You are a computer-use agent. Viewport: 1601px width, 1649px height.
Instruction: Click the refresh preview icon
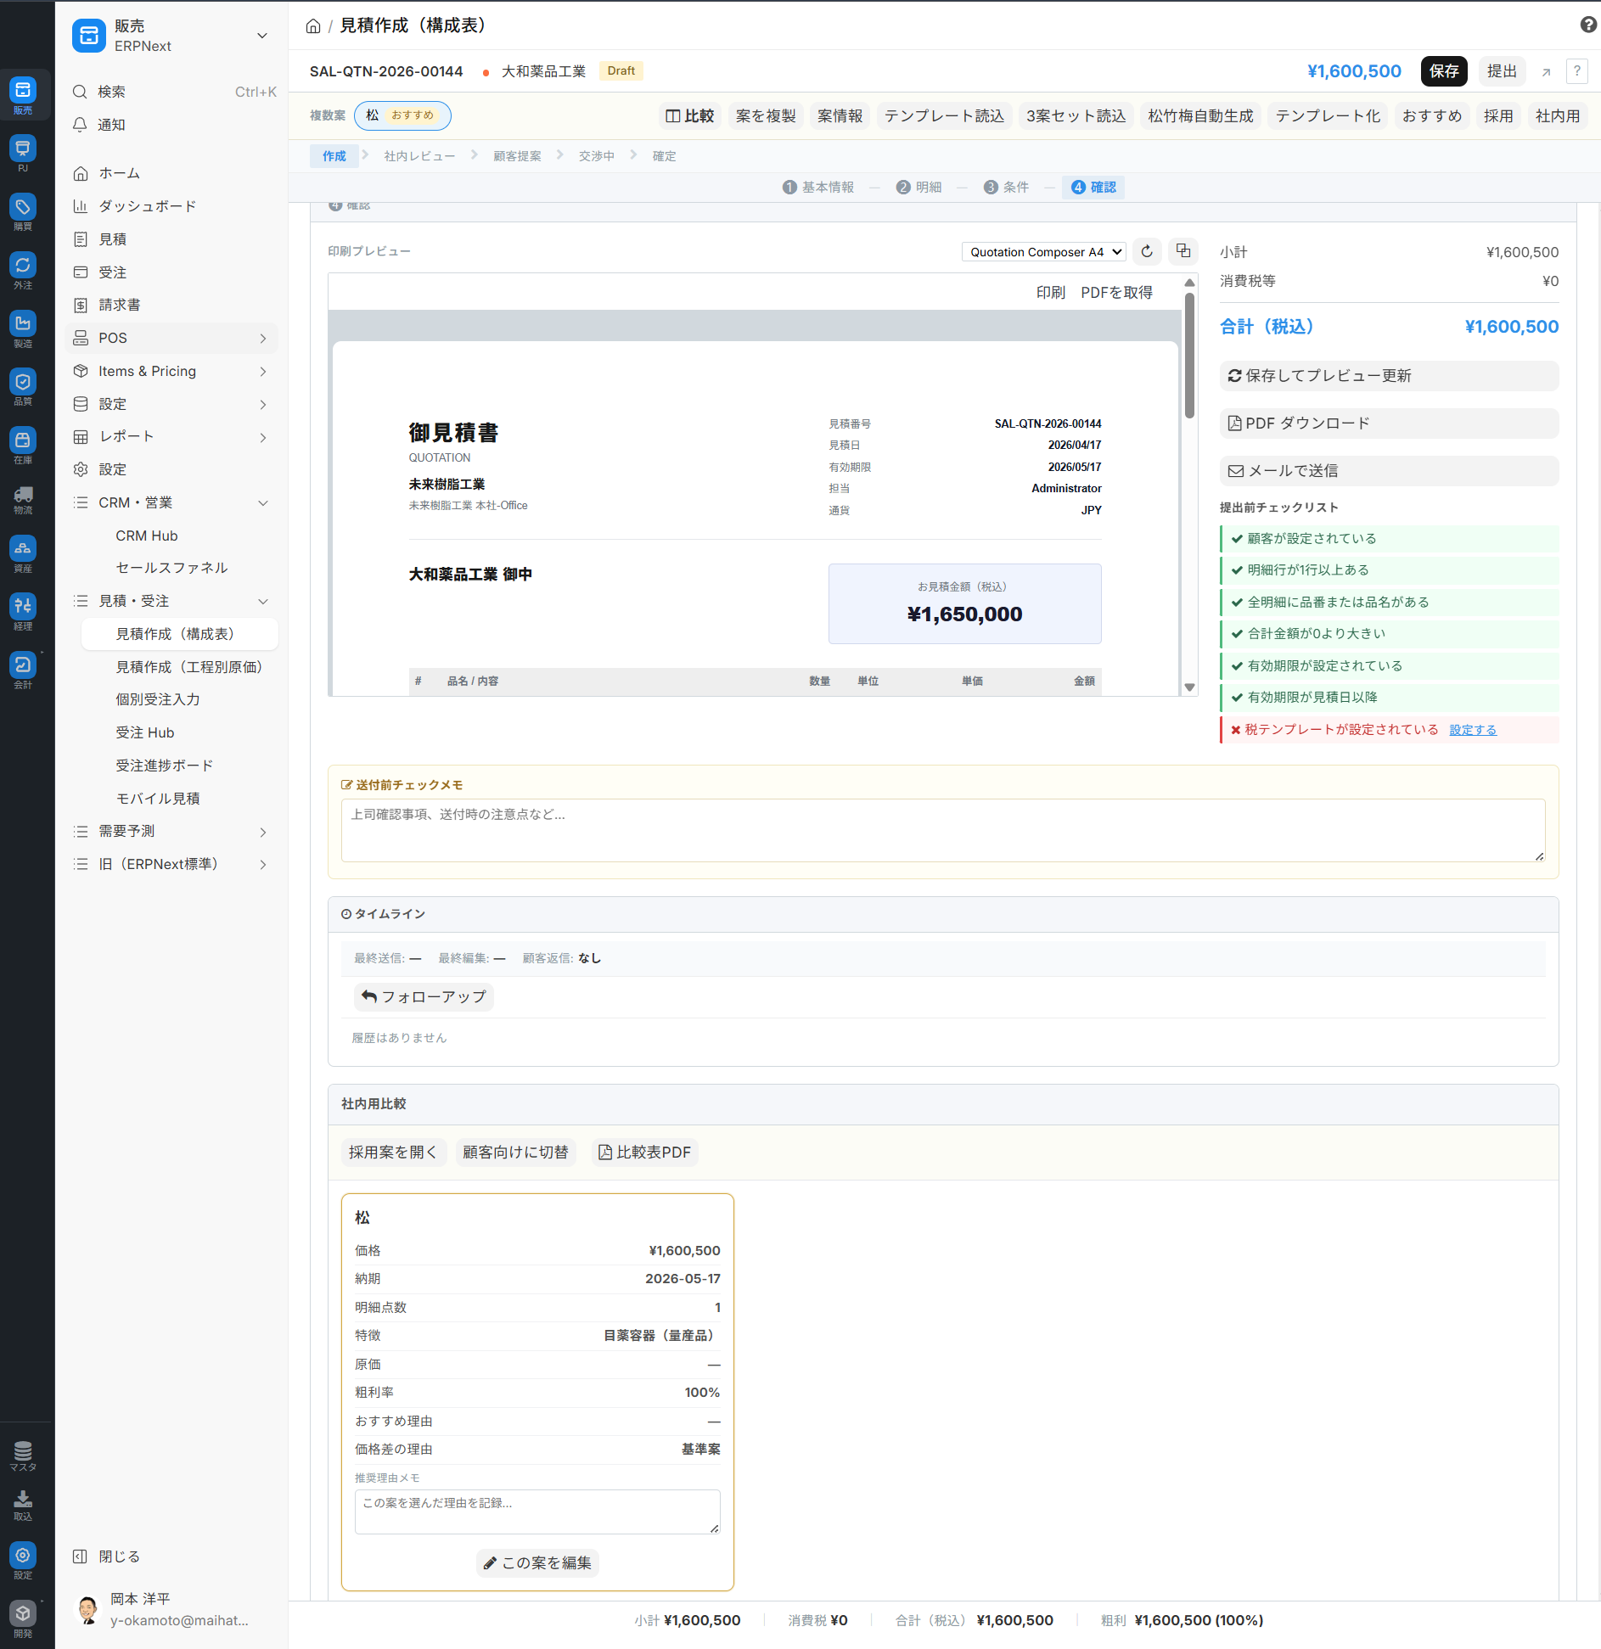click(x=1147, y=251)
